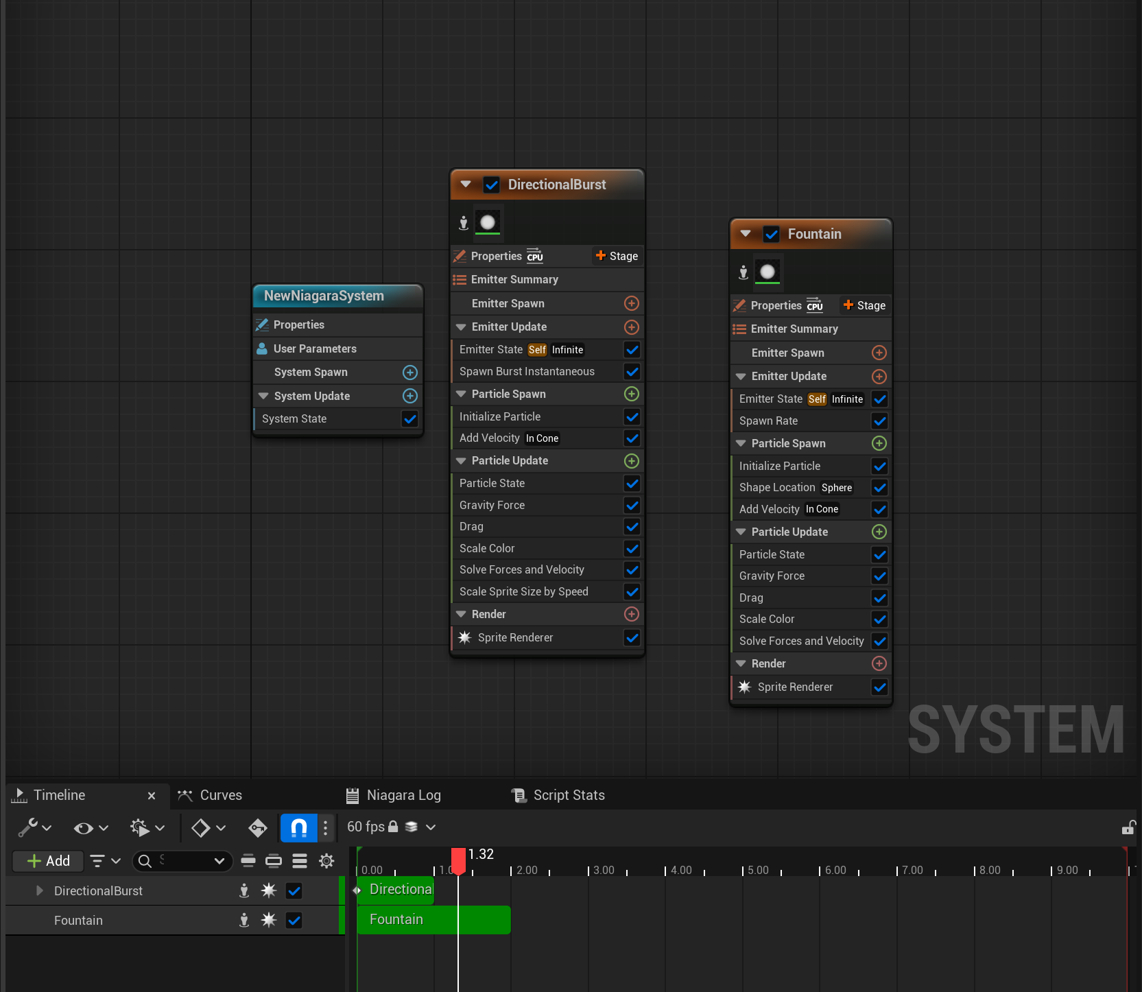Open DirectionalBurst Properties

pyautogui.click(x=497, y=256)
